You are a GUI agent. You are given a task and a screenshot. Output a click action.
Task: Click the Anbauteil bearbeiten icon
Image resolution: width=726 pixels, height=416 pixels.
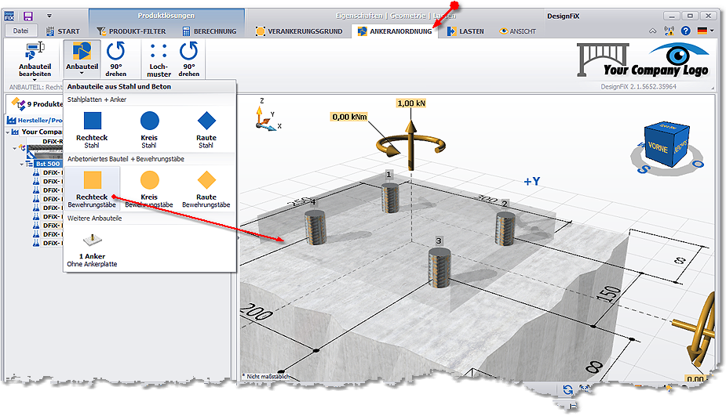tap(35, 51)
